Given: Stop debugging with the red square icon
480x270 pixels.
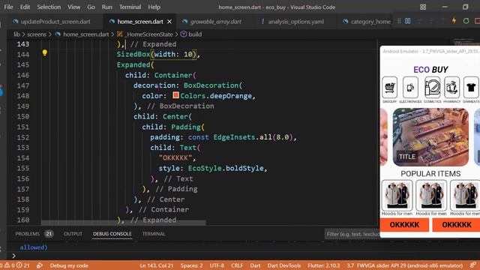Looking at the screenshot, I should [477, 21].
